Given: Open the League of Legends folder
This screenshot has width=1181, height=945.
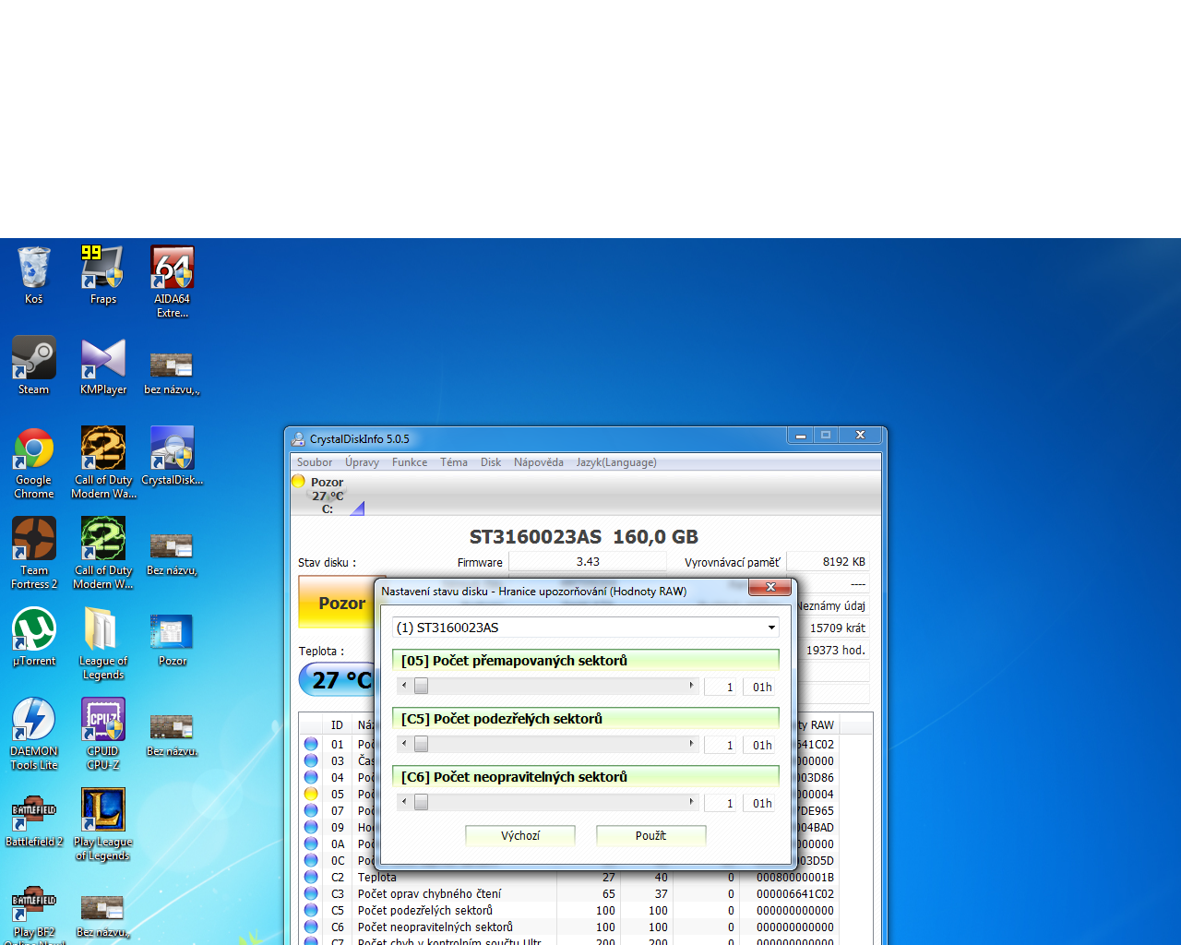Looking at the screenshot, I should 102,643.
